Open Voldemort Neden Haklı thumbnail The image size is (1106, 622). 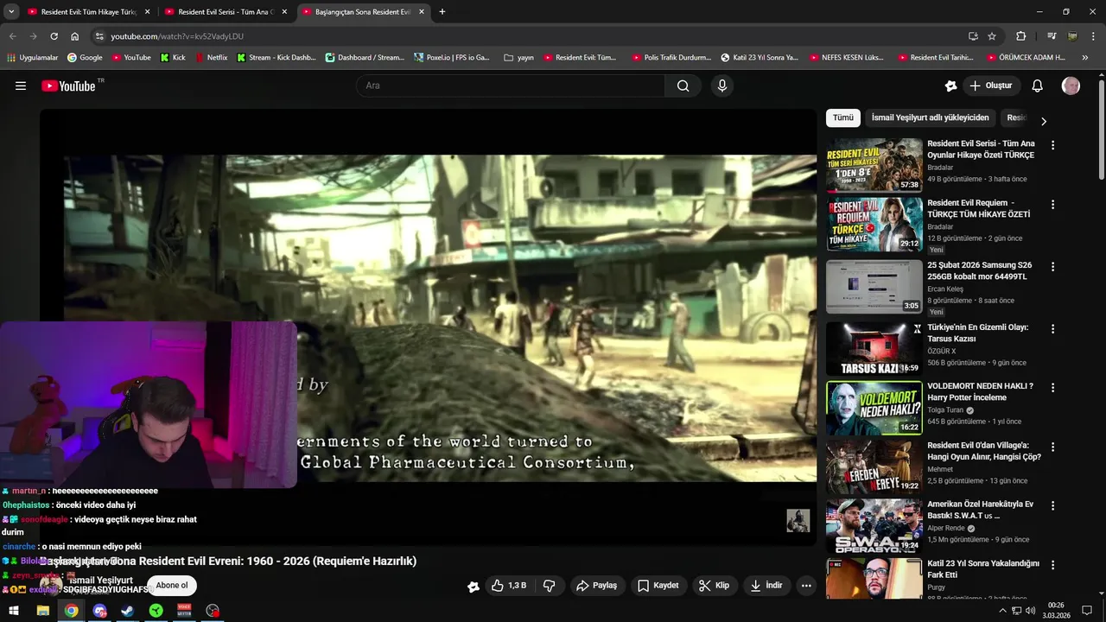click(x=874, y=408)
